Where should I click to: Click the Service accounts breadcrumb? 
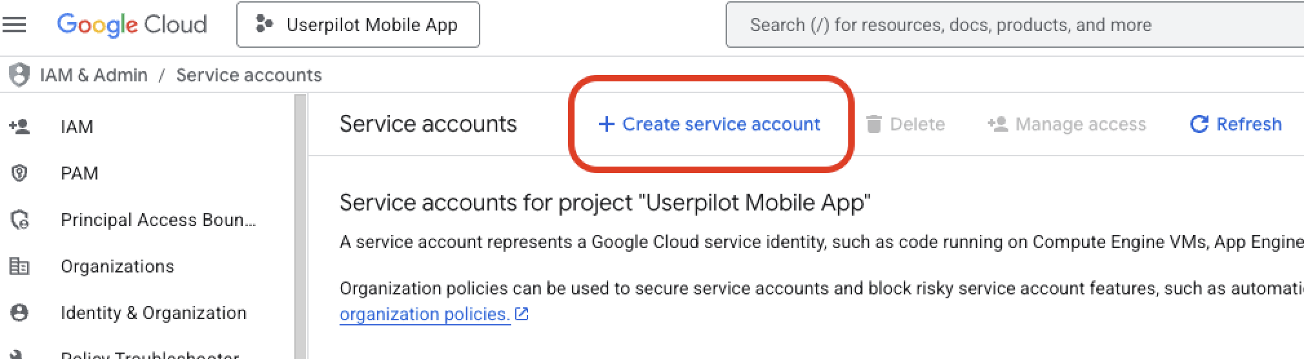[249, 75]
